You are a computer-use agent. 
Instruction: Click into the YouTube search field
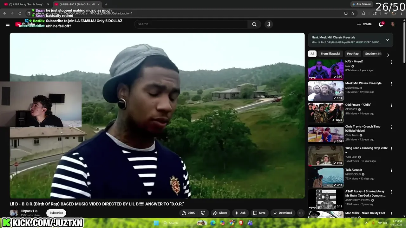(191, 24)
